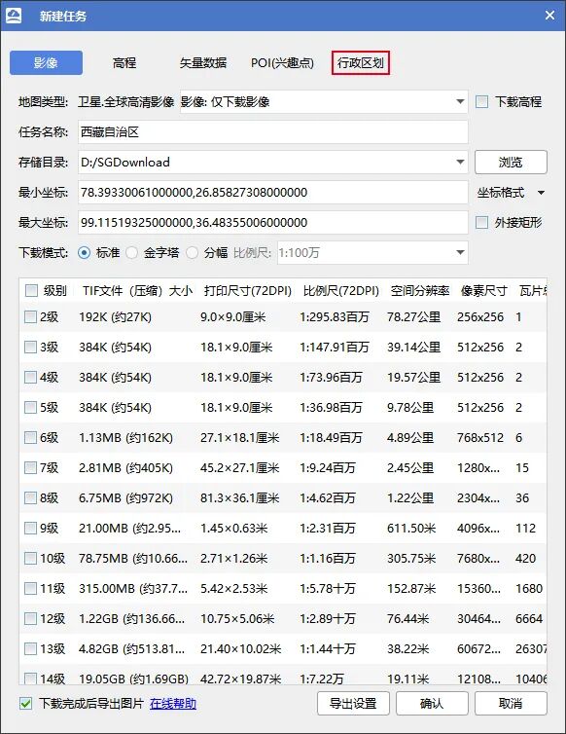Check the 10级 level checkbox
The width and height of the screenshot is (566, 734).
[x=30, y=558]
